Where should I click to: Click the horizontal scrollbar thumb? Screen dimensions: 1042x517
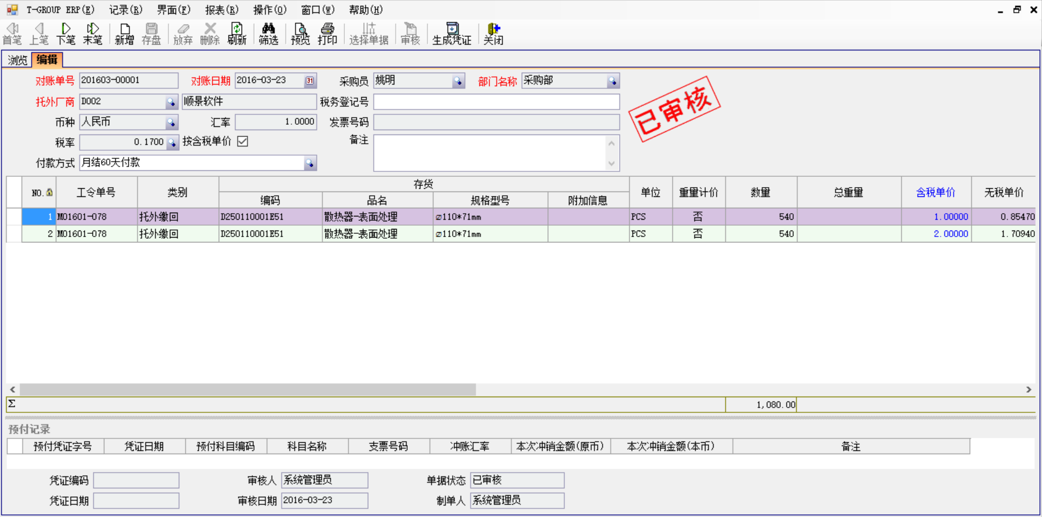[248, 390]
